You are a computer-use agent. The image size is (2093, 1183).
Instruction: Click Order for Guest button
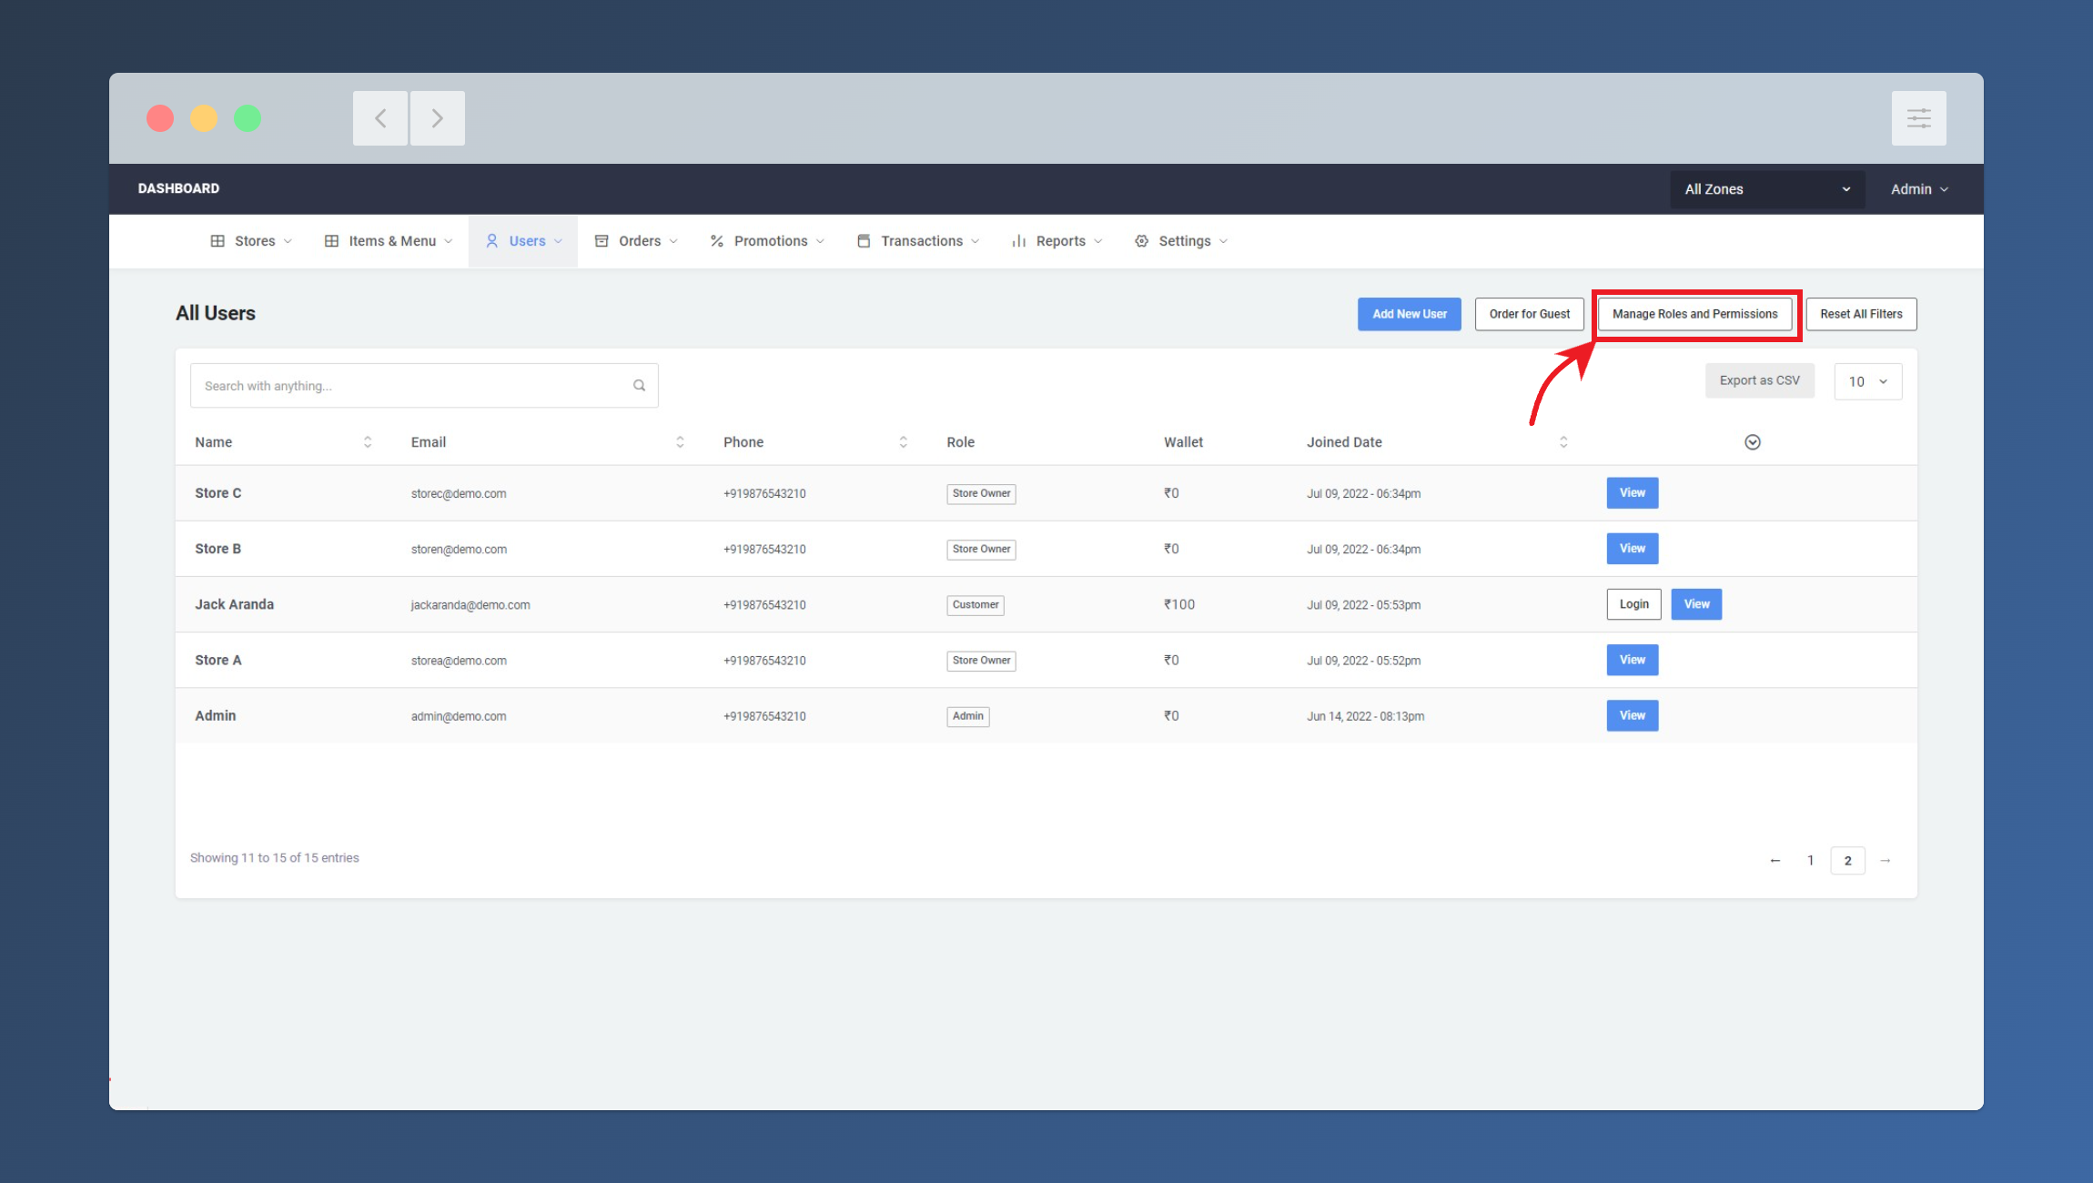point(1530,314)
